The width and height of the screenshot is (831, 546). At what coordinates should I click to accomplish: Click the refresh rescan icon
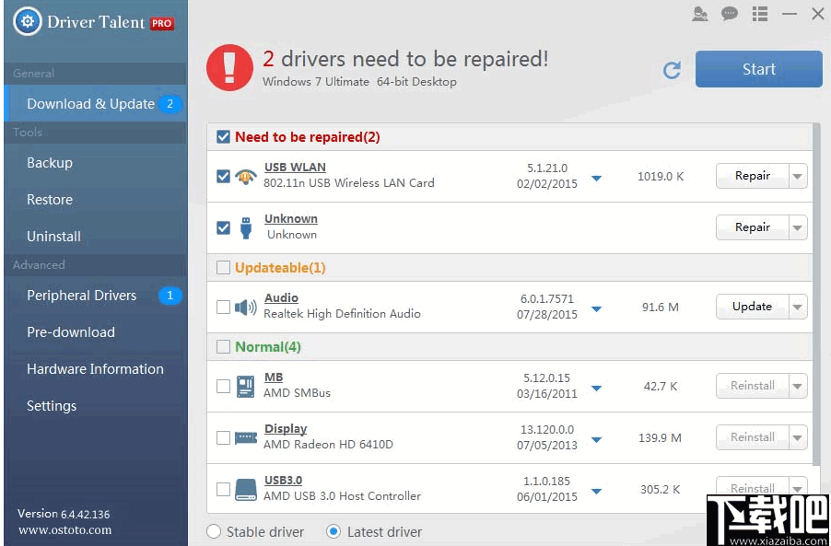(x=673, y=69)
